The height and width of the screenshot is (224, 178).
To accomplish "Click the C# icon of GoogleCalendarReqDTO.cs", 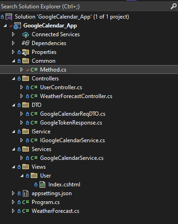I will [x=34, y=114].
